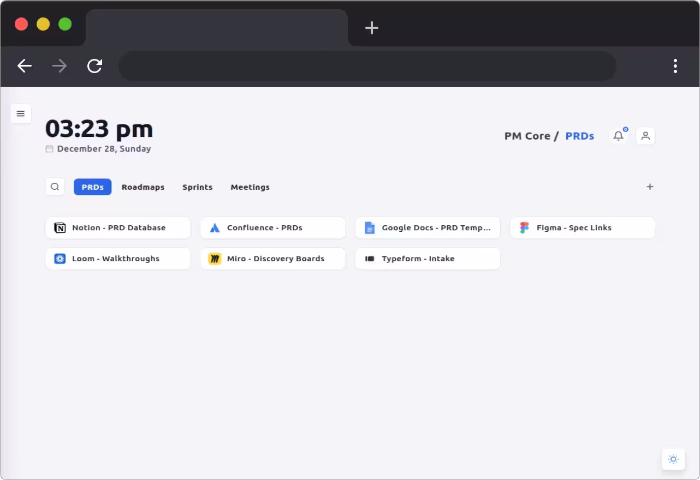Select the Figma icon for Spec Links
Screen dimensions: 700x480
click(524, 227)
